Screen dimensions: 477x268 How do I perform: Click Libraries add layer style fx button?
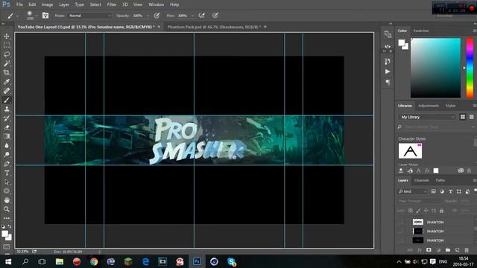[x=427, y=170]
